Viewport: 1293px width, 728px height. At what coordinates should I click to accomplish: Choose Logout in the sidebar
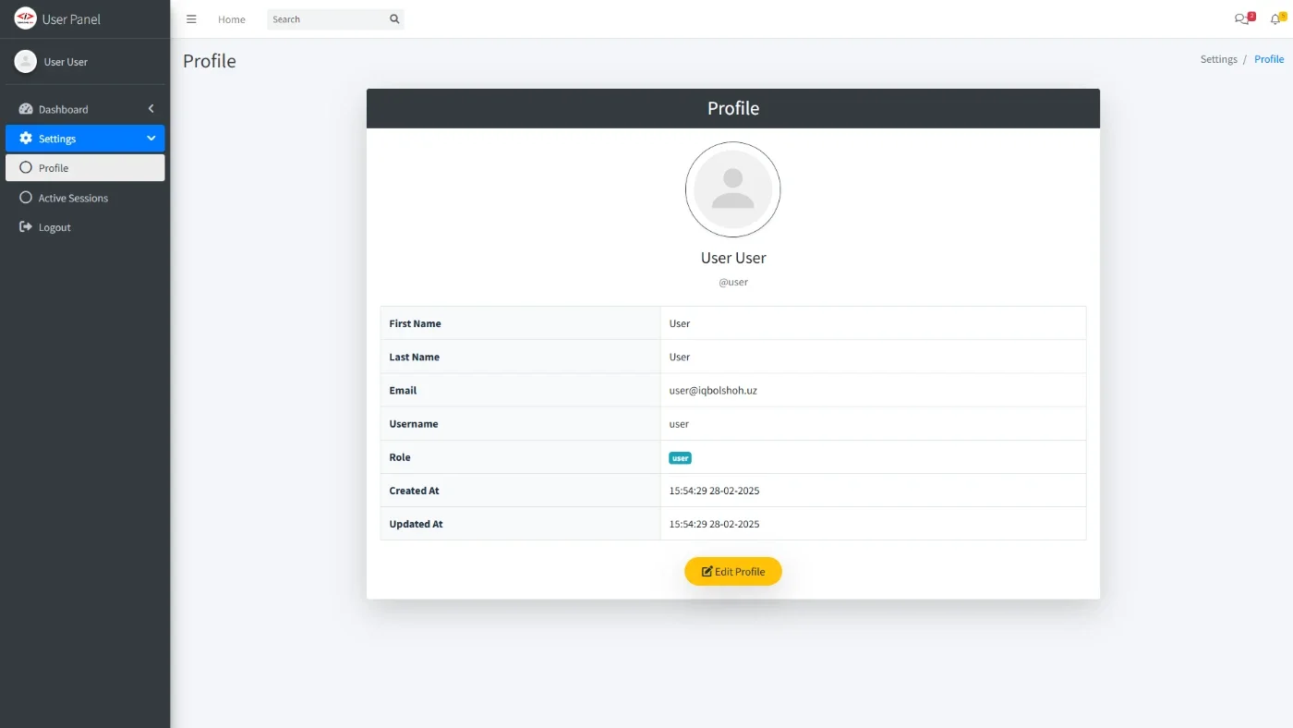pos(85,227)
